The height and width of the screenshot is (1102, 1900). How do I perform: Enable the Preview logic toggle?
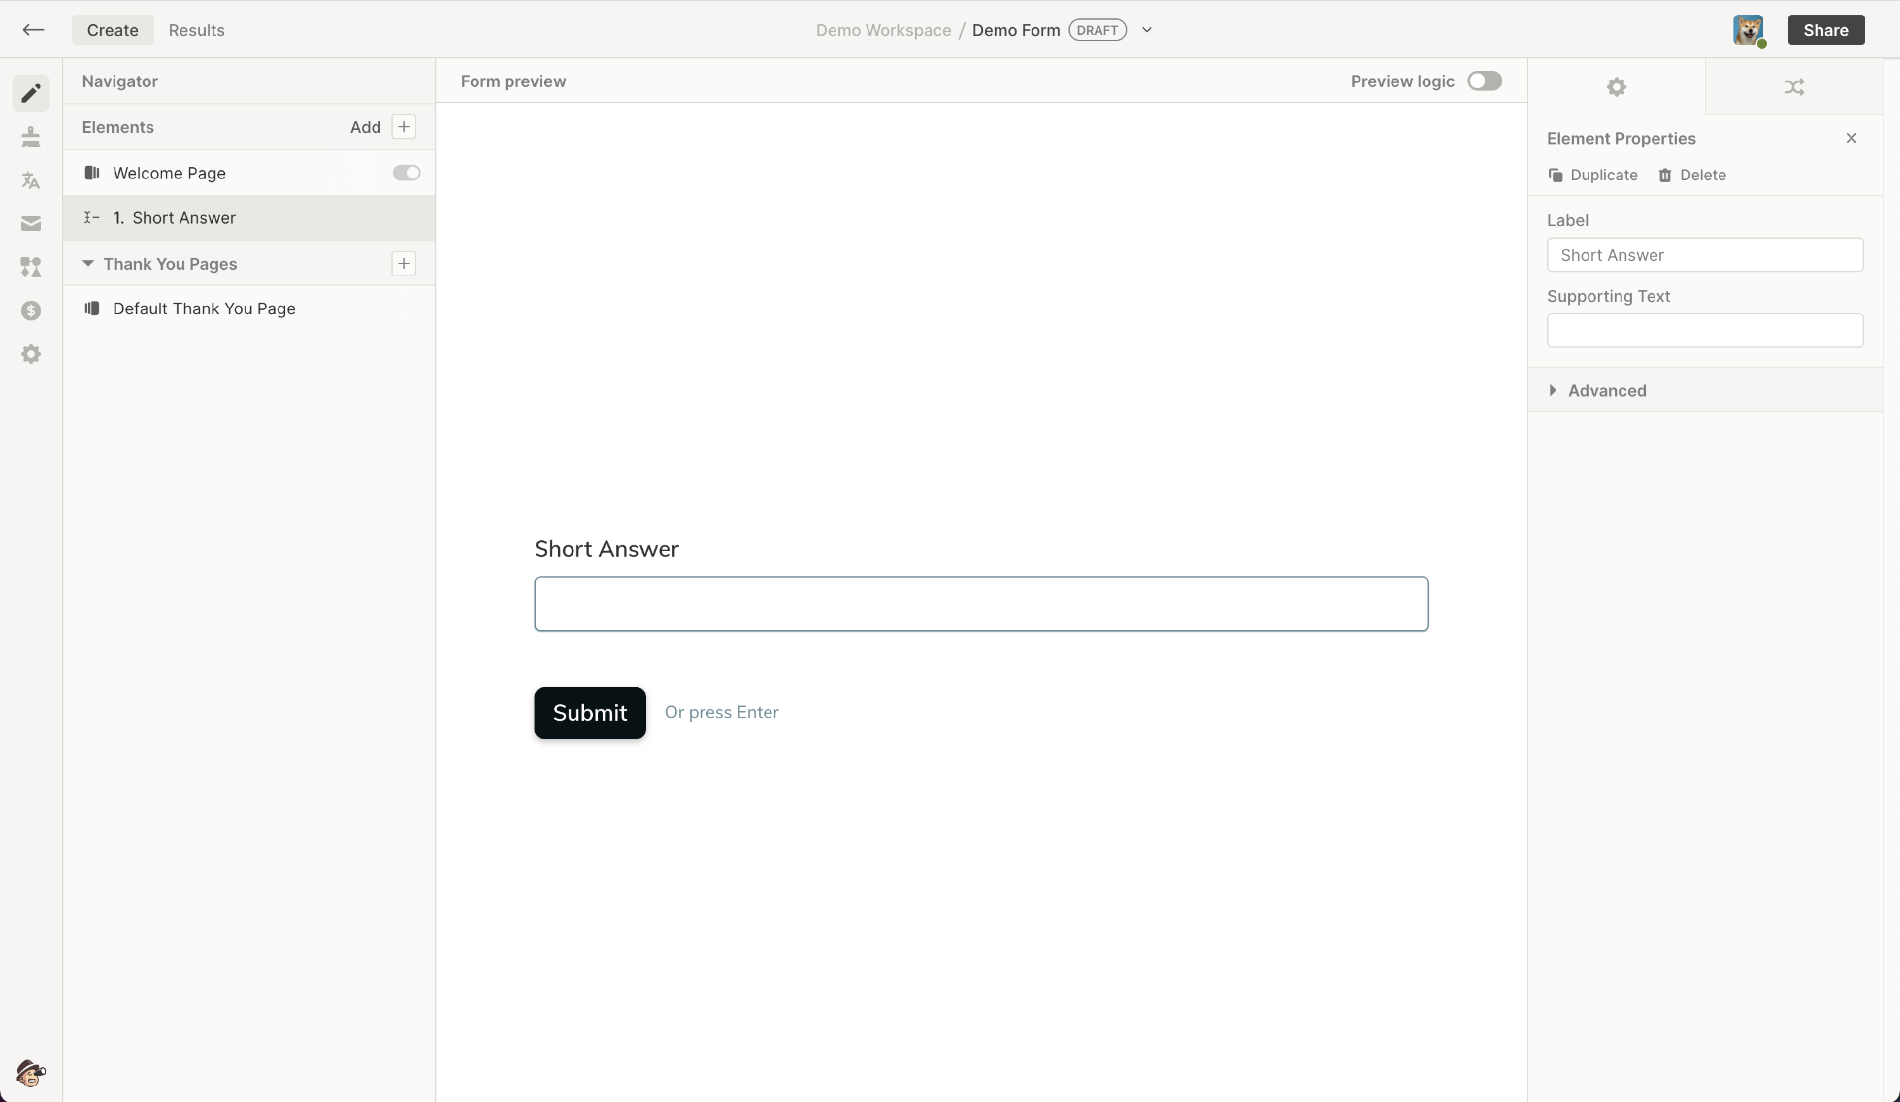coord(1484,80)
